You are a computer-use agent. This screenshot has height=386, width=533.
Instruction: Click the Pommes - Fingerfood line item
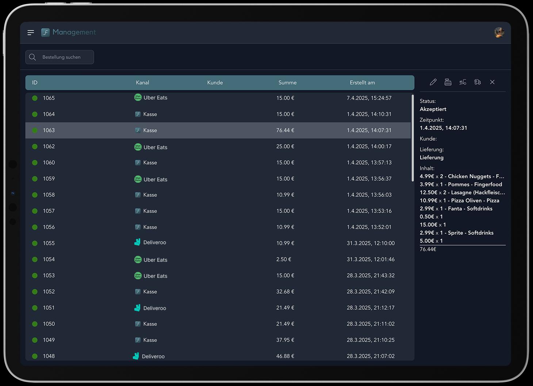click(461, 184)
